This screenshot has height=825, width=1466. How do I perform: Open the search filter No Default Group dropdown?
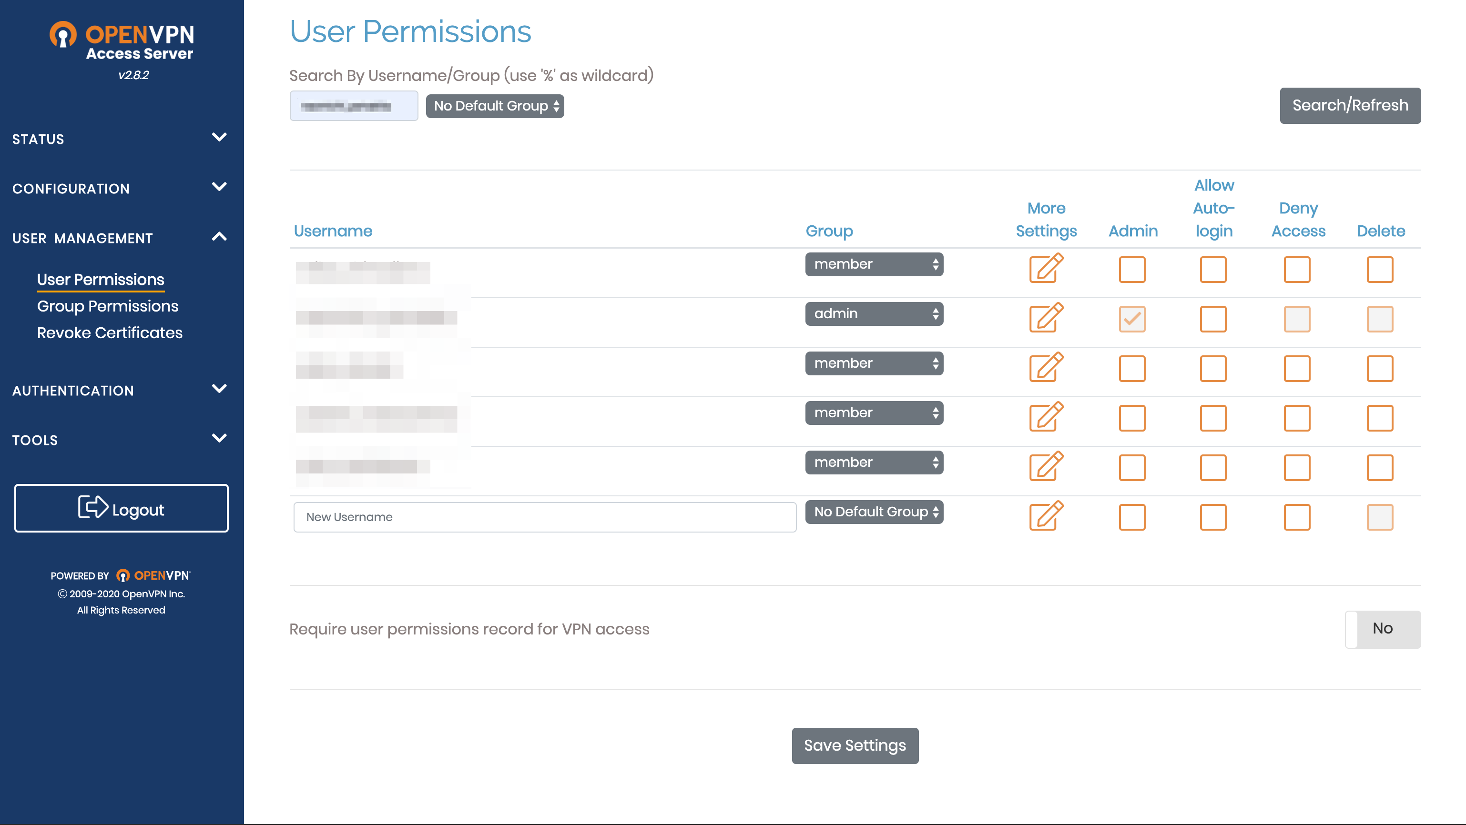tap(495, 106)
